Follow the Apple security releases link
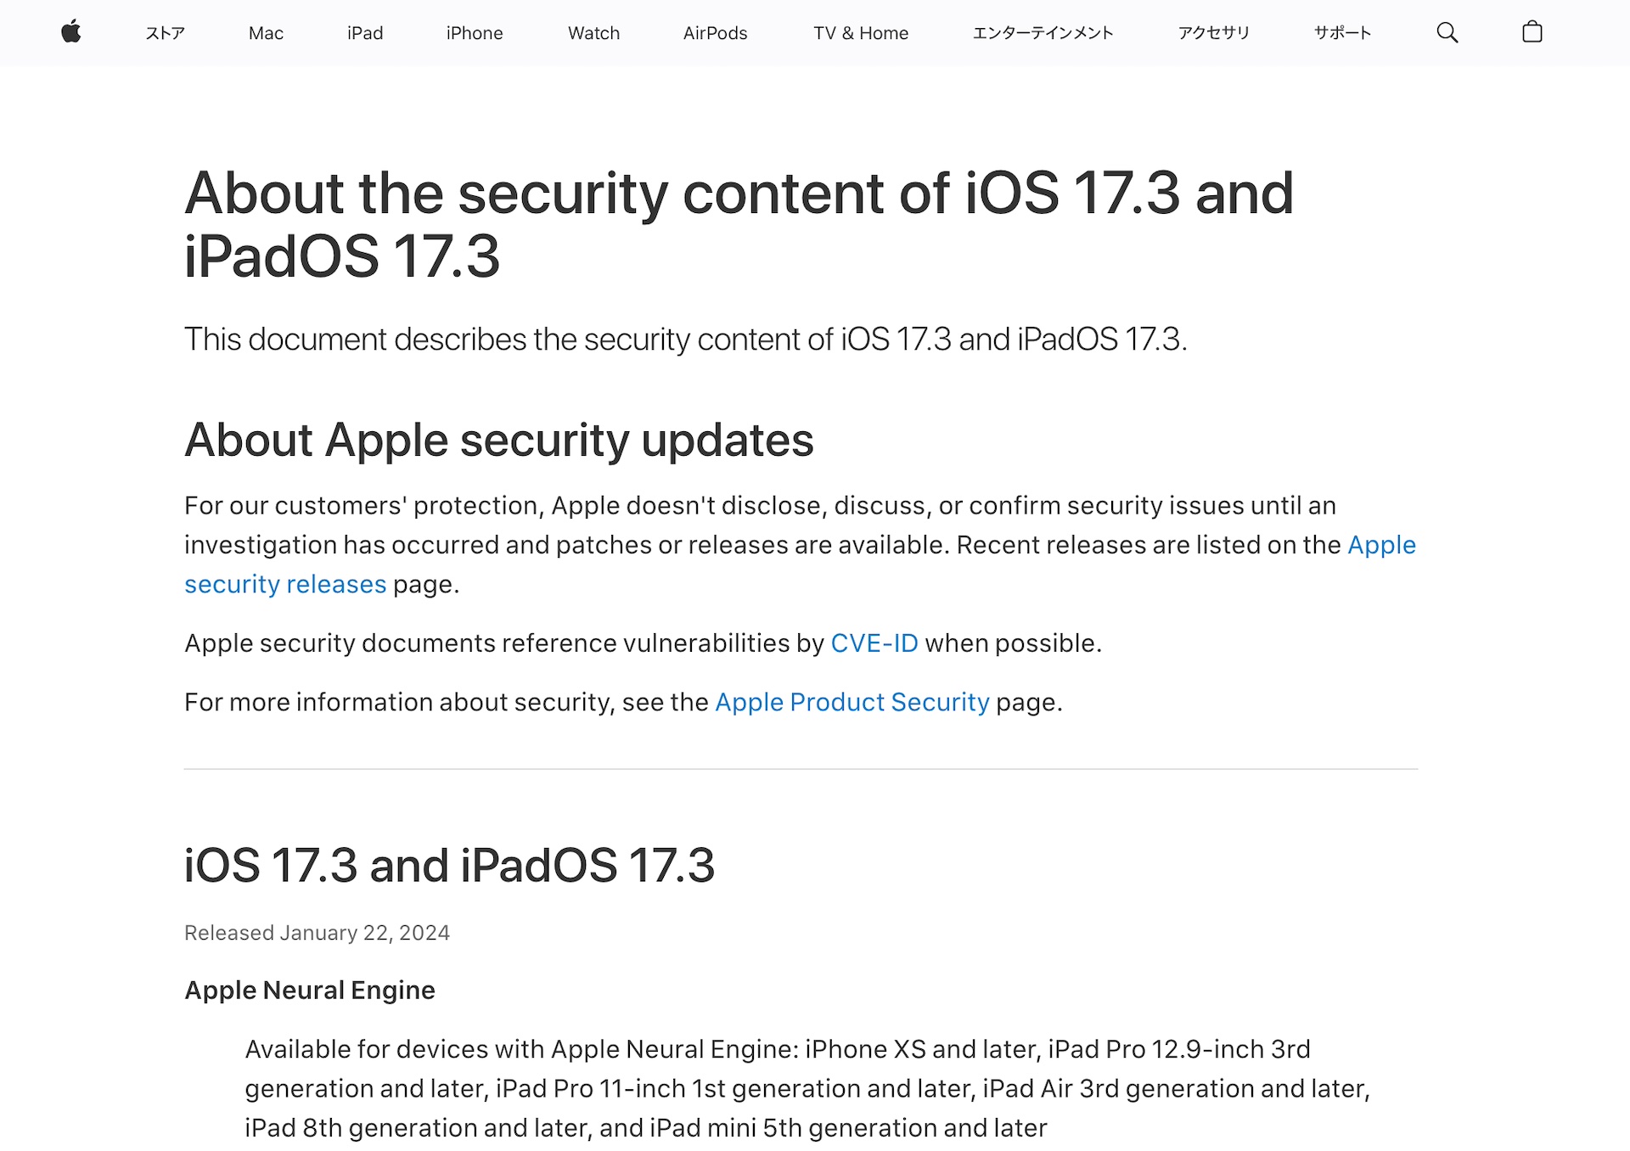Viewport: 1630px width, 1151px height. (285, 584)
